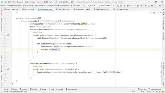Image resolution: width=165 pixels, height=93 pixels.
Task: Open the Build menu
Action: pos(46,2)
